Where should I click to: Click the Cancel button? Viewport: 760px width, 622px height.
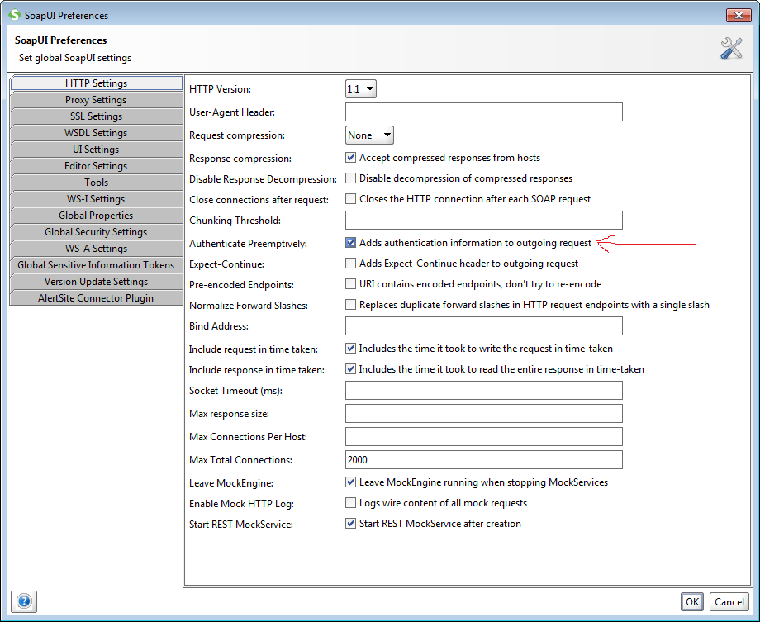click(x=728, y=601)
